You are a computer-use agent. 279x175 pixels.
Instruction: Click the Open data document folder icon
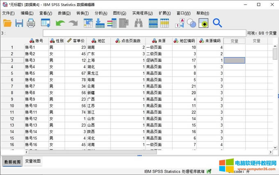pos(7,23)
